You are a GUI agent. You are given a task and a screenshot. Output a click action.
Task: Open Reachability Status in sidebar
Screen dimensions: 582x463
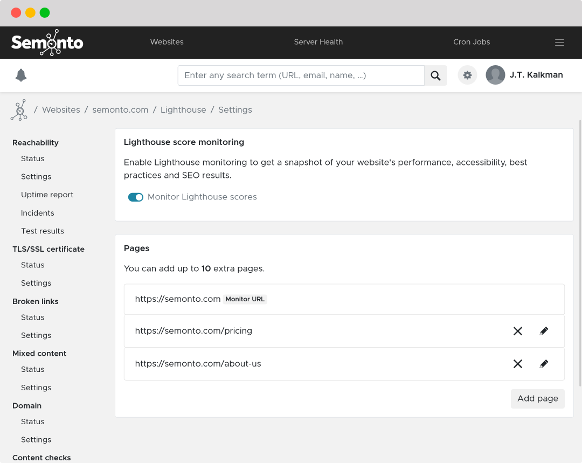tap(33, 158)
